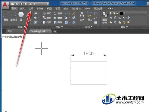Viewport: 149px width, 112px height.
Task: Click the Erase tool icon in modify panel
Action: 74,13
